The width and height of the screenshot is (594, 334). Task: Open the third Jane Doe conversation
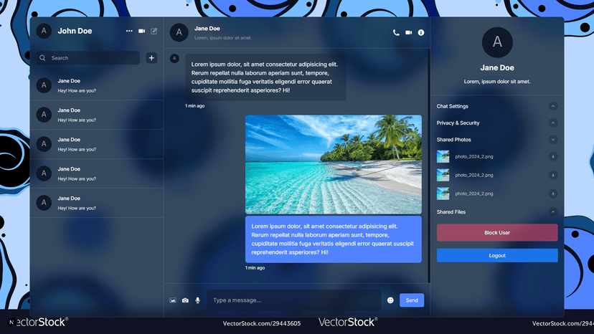click(97, 144)
